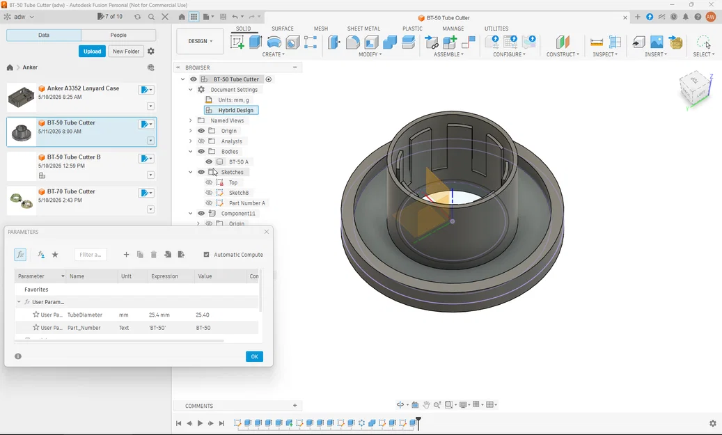
Task: Open dropdown arrow for BT-70 Tube Cutter
Action: [x=150, y=209]
